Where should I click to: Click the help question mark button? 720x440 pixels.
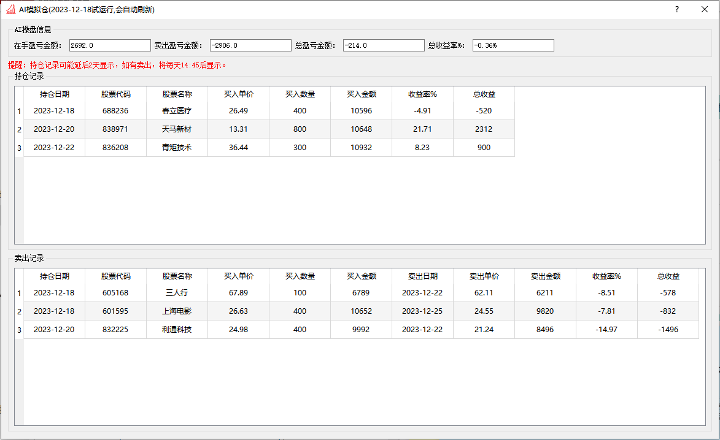click(x=676, y=9)
